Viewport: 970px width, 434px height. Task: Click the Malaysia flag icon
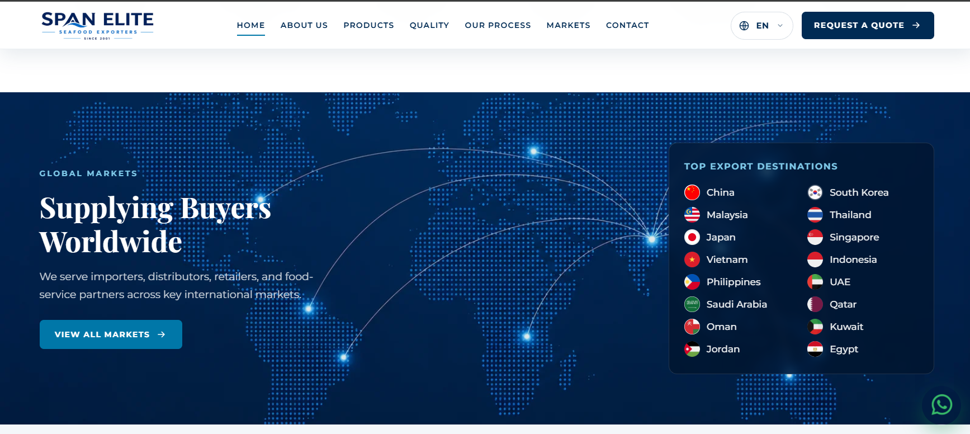692,215
